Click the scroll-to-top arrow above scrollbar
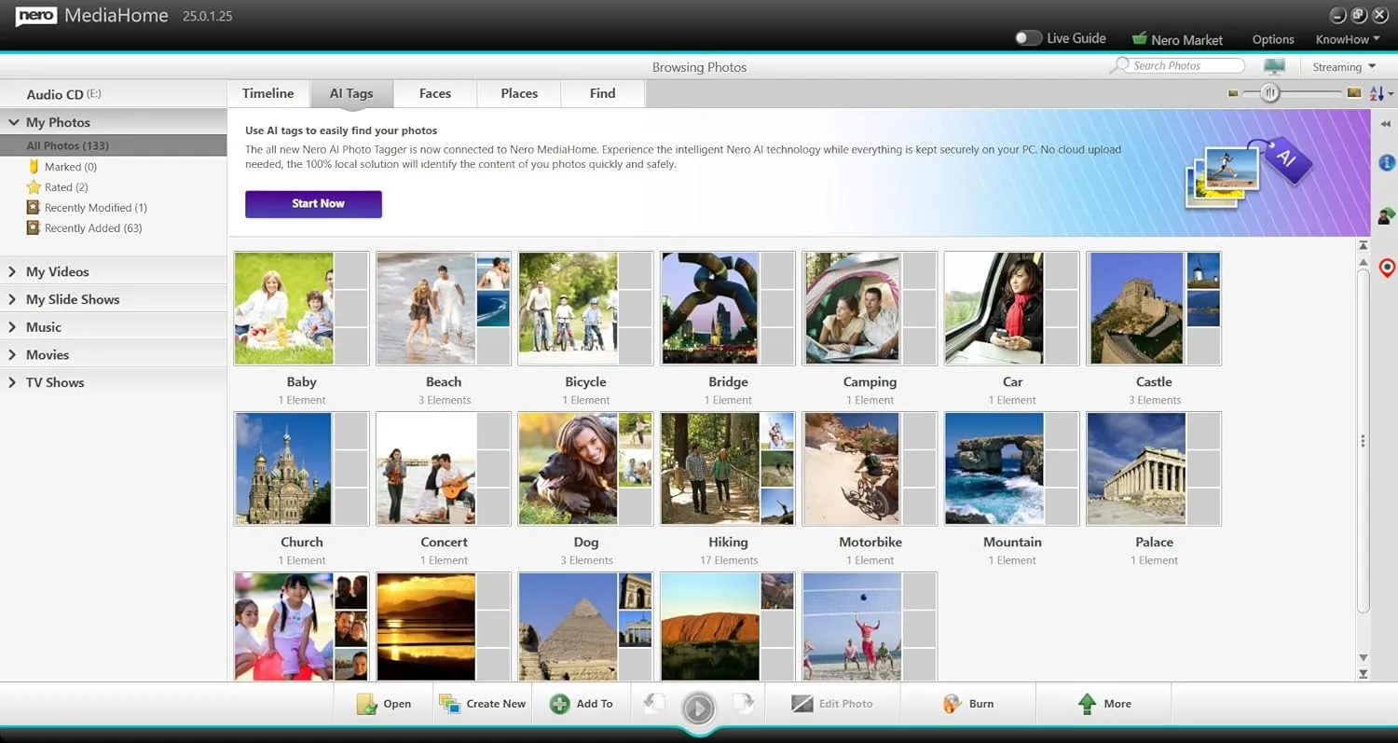Viewport: 1398px width, 743px height. pyautogui.click(x=1363, y=244)
